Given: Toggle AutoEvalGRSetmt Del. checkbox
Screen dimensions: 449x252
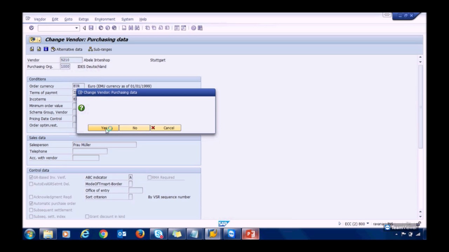Looking at the screenshot, I should 31,184.
